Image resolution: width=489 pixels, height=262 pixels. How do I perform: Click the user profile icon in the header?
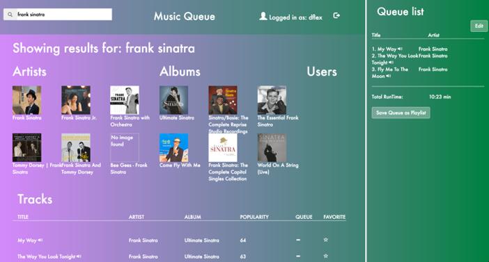263,16
